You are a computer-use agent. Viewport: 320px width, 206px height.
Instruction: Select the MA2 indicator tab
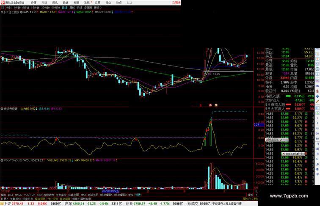coord(83,195)
